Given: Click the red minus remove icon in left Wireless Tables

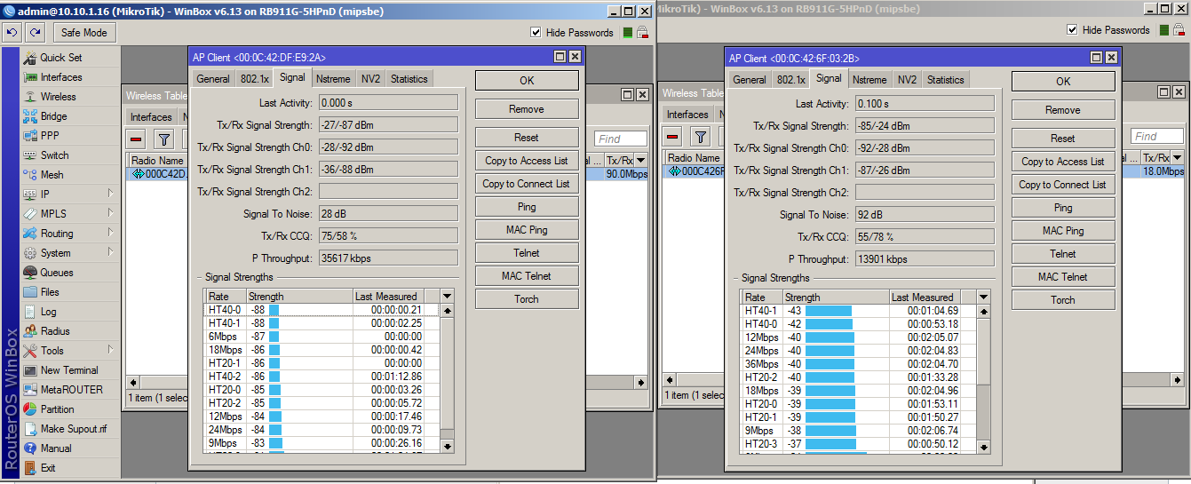Looking at the screenshot, I should pyautogui.click(x=137, y=139).
